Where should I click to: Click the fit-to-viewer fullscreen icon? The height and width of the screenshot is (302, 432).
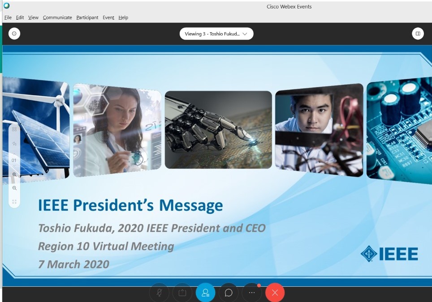[x=14, y=202]
